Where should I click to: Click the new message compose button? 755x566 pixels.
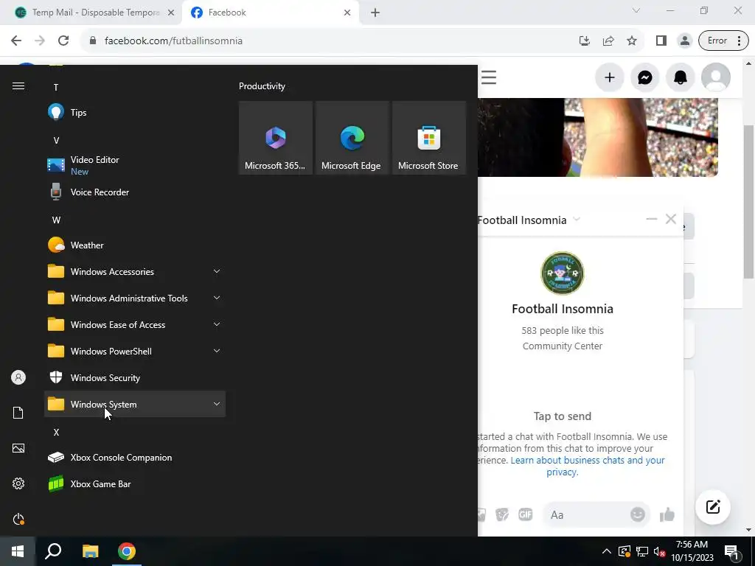pos(713,507)
